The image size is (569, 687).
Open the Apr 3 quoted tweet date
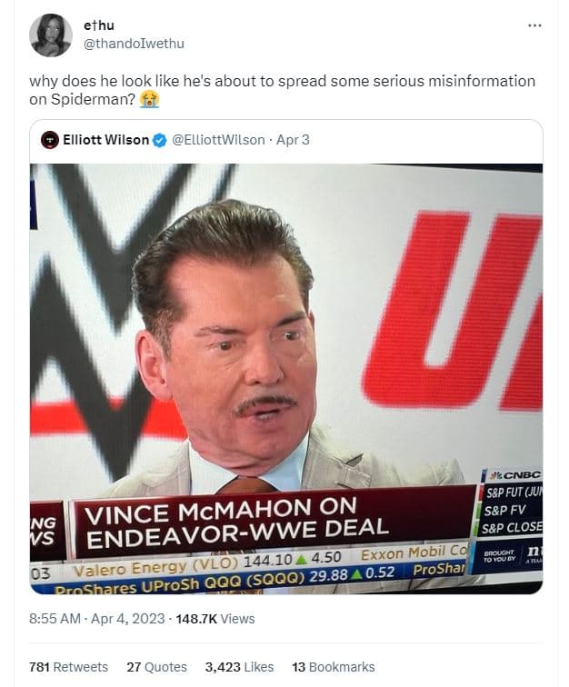coord(293,140)
